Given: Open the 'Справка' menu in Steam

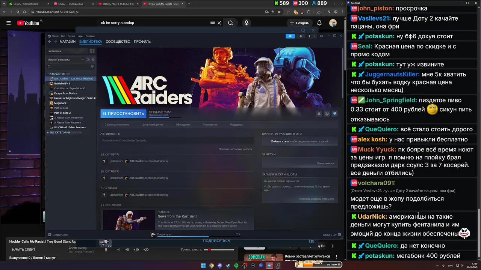Looking at the screenshot, I should point(90,36).
